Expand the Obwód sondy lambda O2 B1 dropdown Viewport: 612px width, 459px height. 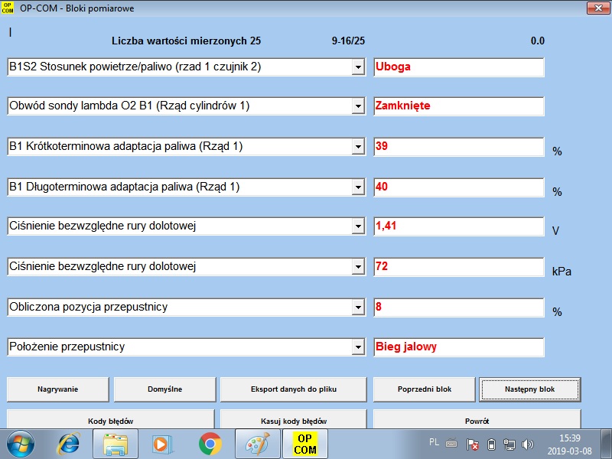(x=357, y=106)
